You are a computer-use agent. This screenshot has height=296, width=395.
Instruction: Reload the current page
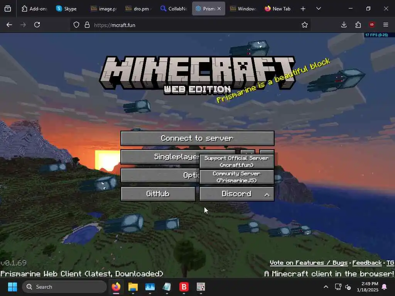[37, 25]
